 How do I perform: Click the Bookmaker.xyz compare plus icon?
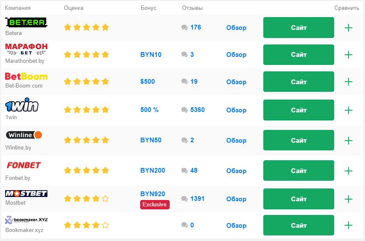coord(348,225)
